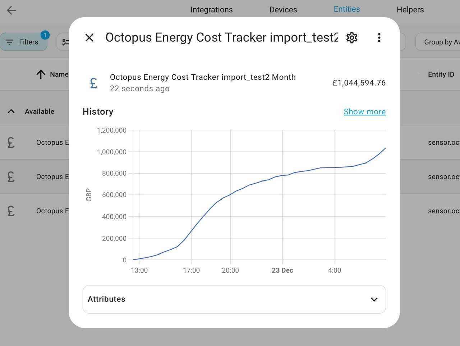Viewport: 460px width, 346px height.
Task: Click the history chart line near 20:00
Action: 230,195
